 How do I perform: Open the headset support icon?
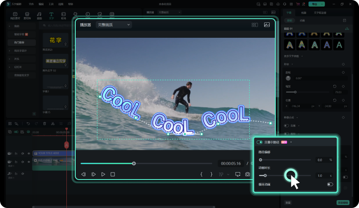click(x=285, y=4)
